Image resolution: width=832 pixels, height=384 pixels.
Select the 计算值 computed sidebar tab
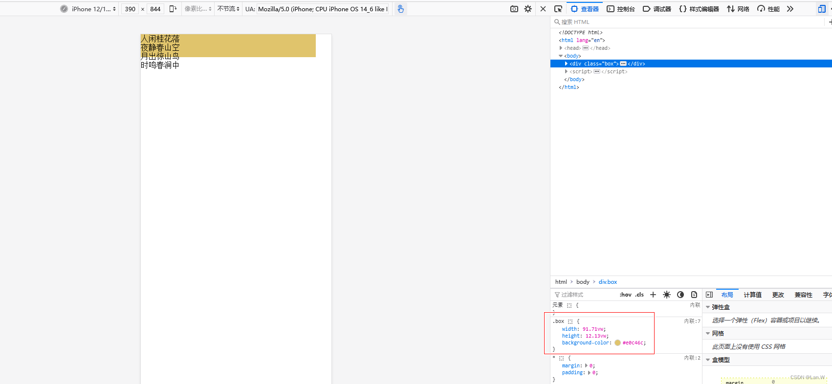pyautogui.click(x=753, y=295)
